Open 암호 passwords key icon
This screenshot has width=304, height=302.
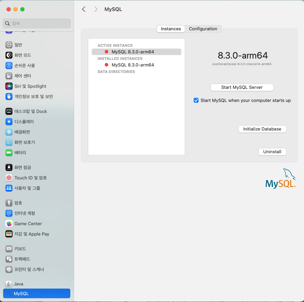pyautogui.click(x=9, y=203)
